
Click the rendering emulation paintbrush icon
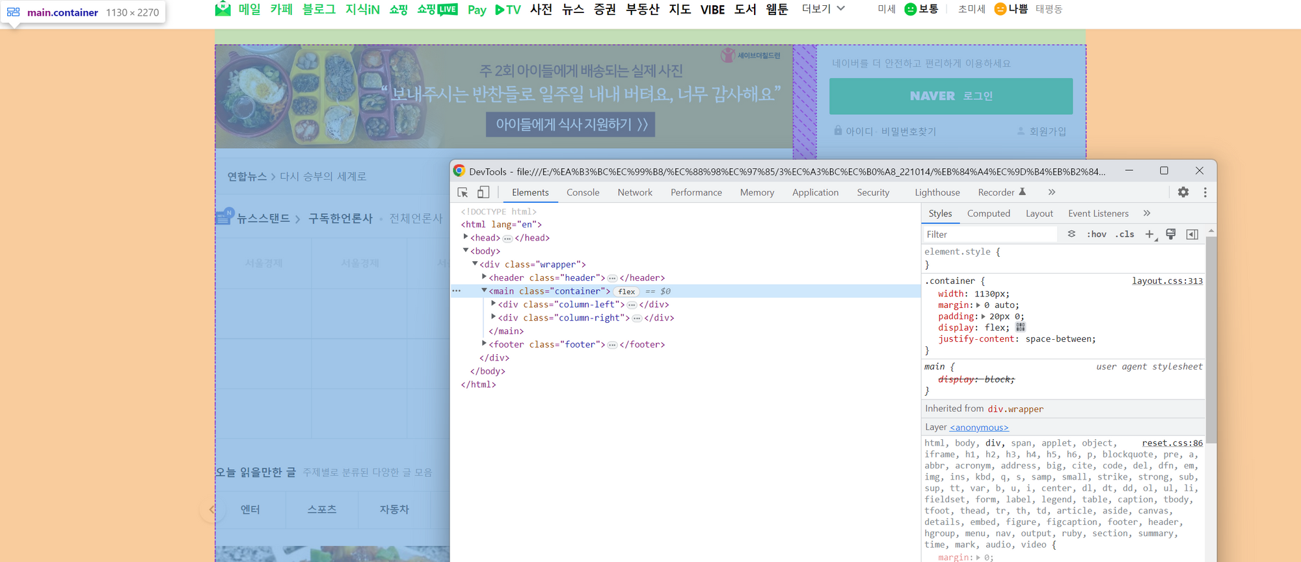(x=1171, y=234)
